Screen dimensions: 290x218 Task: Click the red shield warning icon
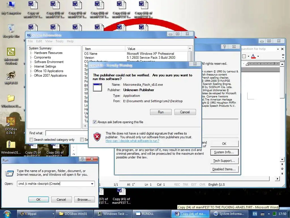coord(97,137)
